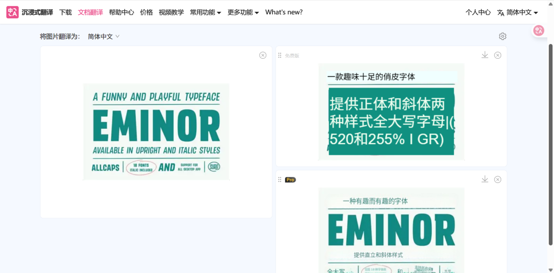This screenshot has height=273, width=554.
Task: Open the 常用功能 dropdown menu
Action: (205, 12)
